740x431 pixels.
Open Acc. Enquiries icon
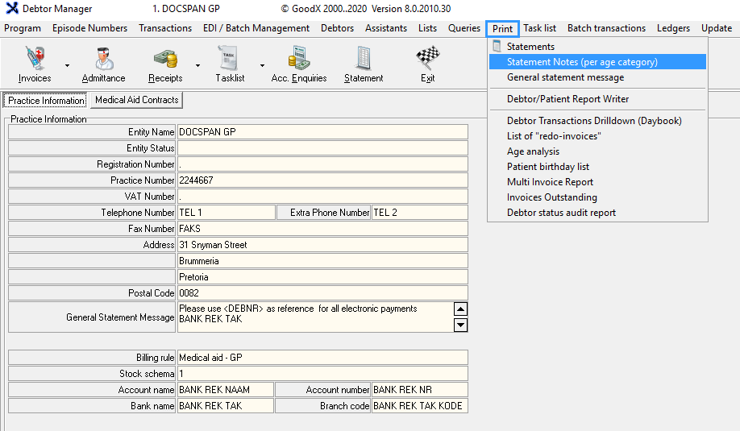[x=299, y=59]
